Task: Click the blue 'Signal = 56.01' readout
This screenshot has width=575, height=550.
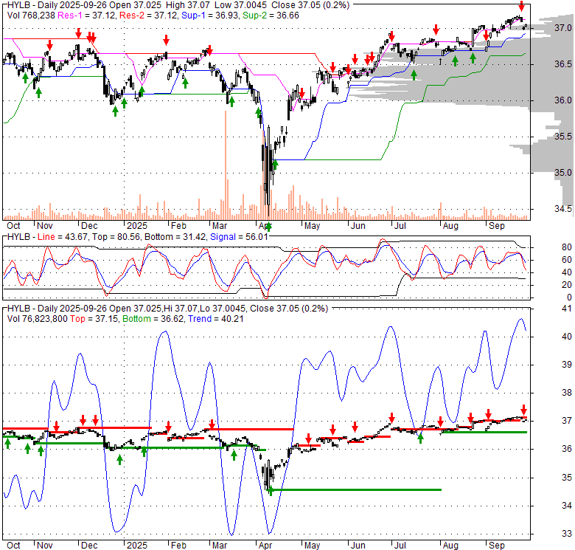Action: pyautogui.click(x=239, y=237)
